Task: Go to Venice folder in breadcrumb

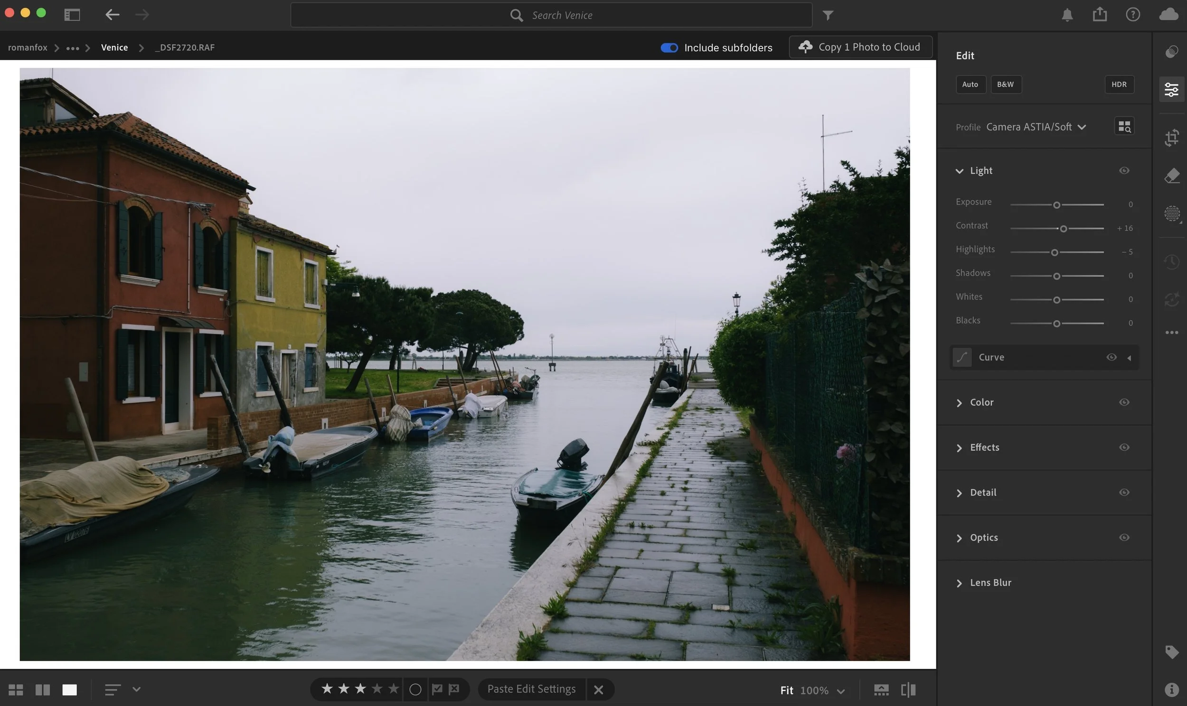Action: click(114, 47)
